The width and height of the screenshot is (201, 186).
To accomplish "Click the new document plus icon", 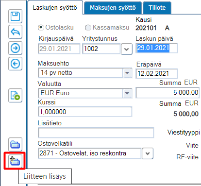I will tap(15, 95).
